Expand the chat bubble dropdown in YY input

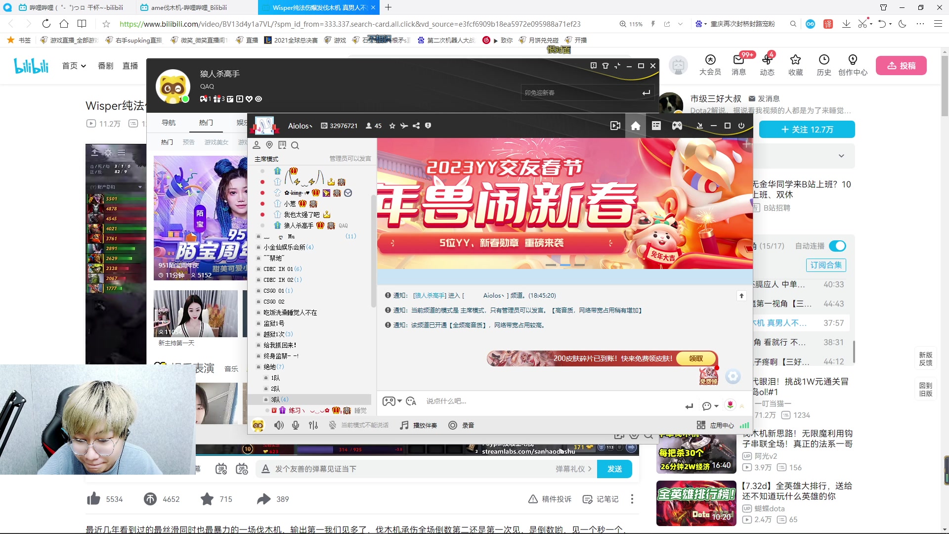(717, 406)
